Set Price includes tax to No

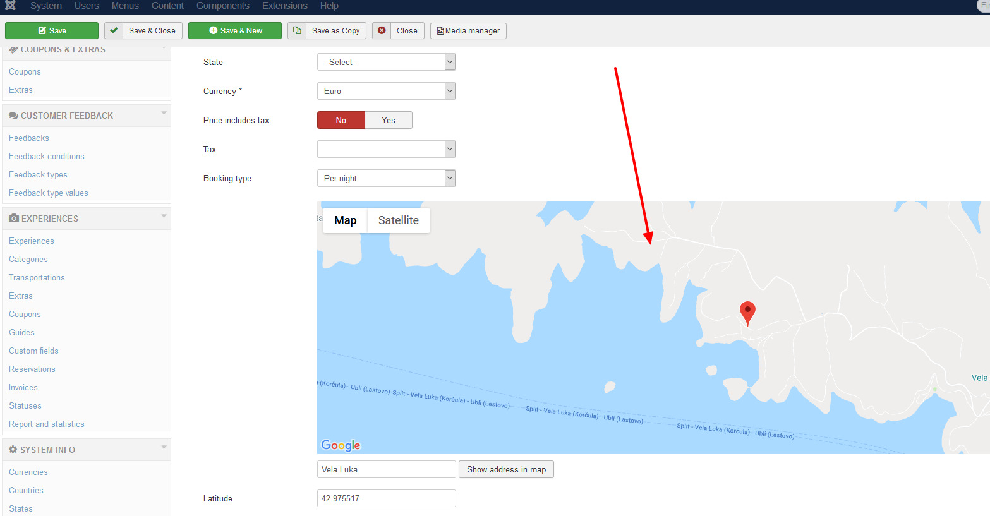coord(341,120)
